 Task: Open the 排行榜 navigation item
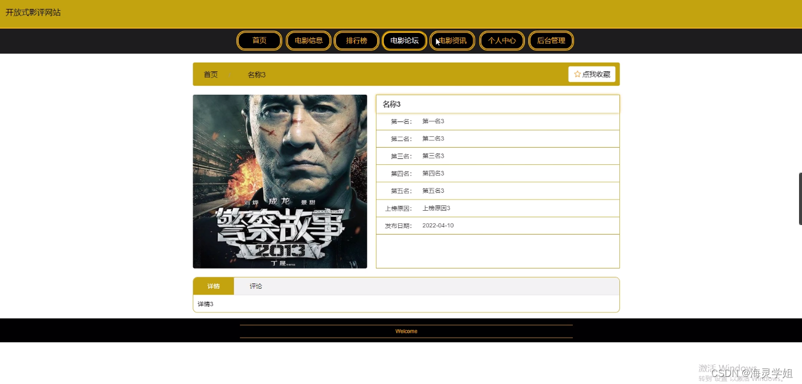356,40
